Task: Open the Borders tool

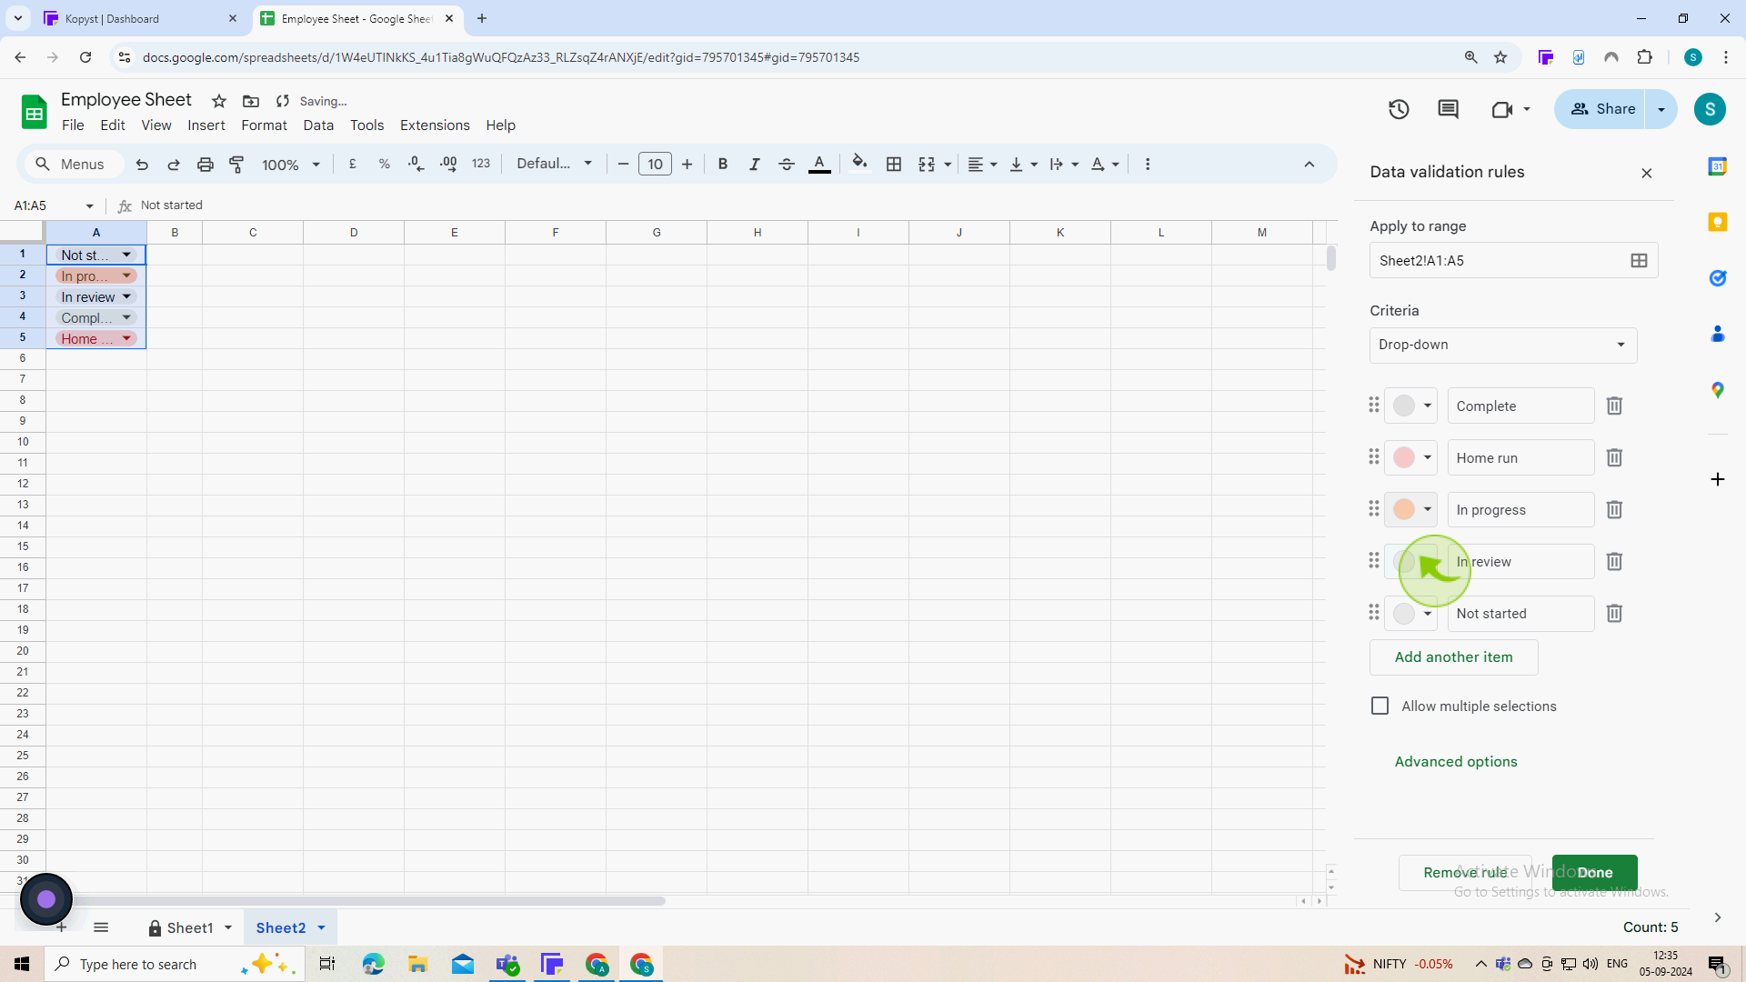Action: point(894,165)
